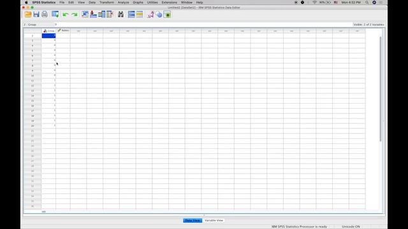Open the Window menu
Image resolution: width=408 pixels, height=229 pixels.
187,3
